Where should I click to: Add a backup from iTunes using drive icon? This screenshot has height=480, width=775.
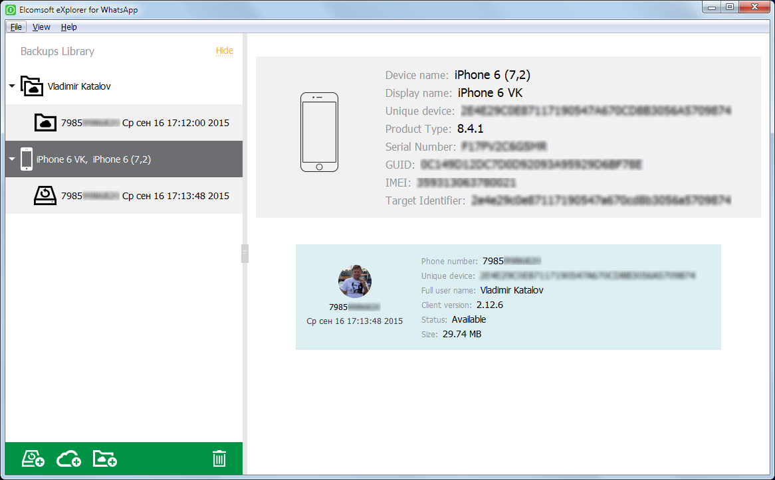(x=32, y=458)
